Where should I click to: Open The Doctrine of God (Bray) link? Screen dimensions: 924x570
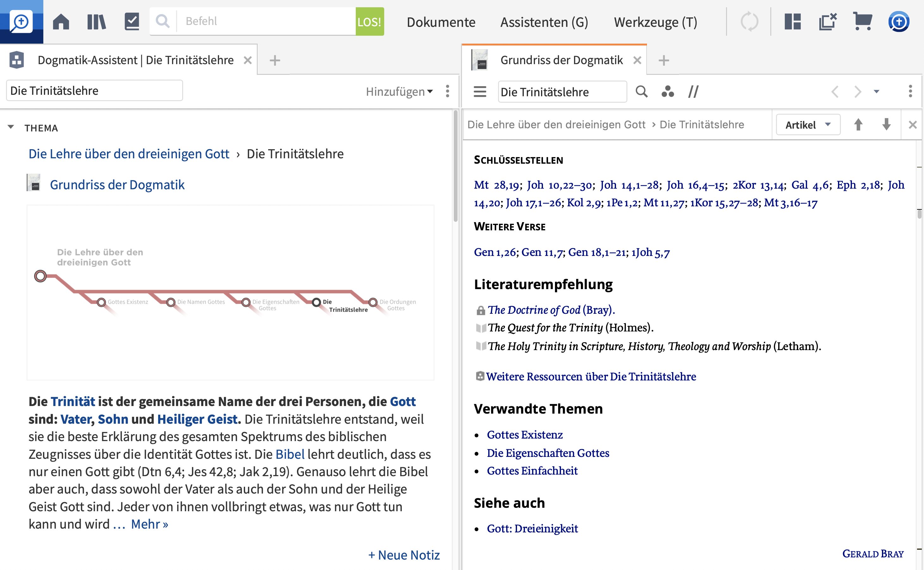pyautogui.click(x=551, y=310)
